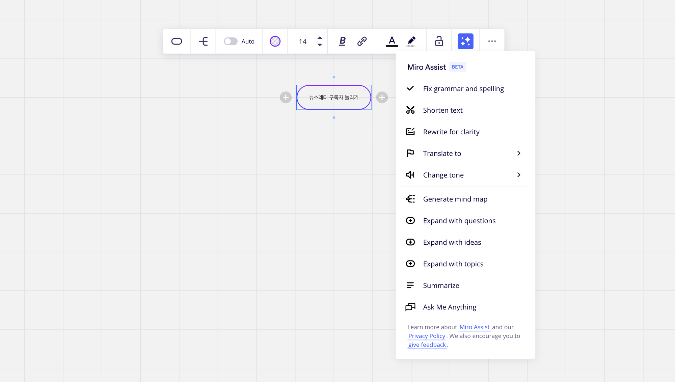Choose Expand with questions
This screenshot has height=382, width=675.
(465, 221)
